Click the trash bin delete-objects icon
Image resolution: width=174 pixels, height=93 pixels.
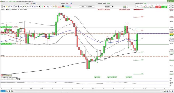coord(28,7)
